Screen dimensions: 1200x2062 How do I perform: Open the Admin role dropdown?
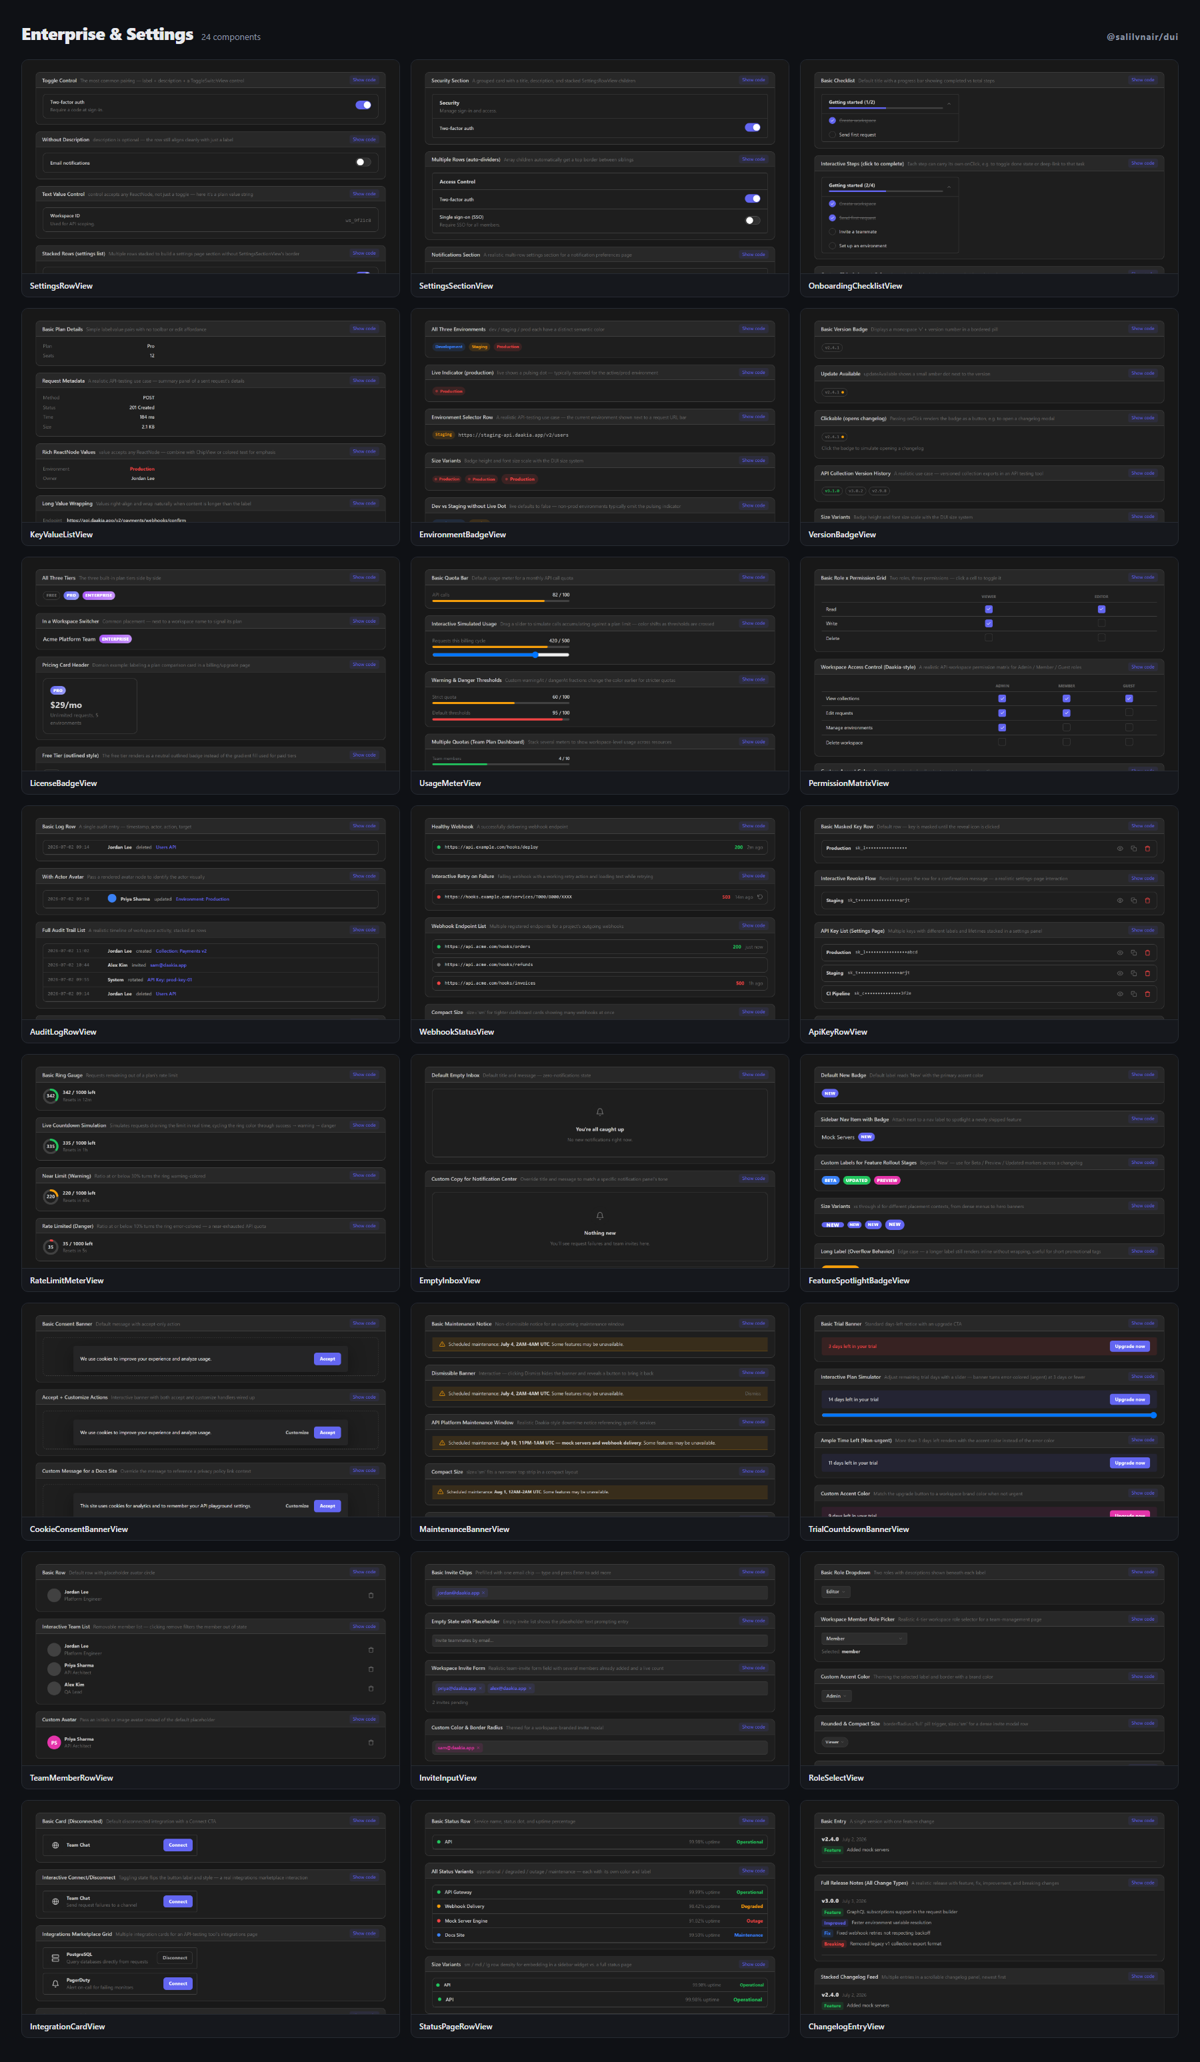click(837, 1695)
